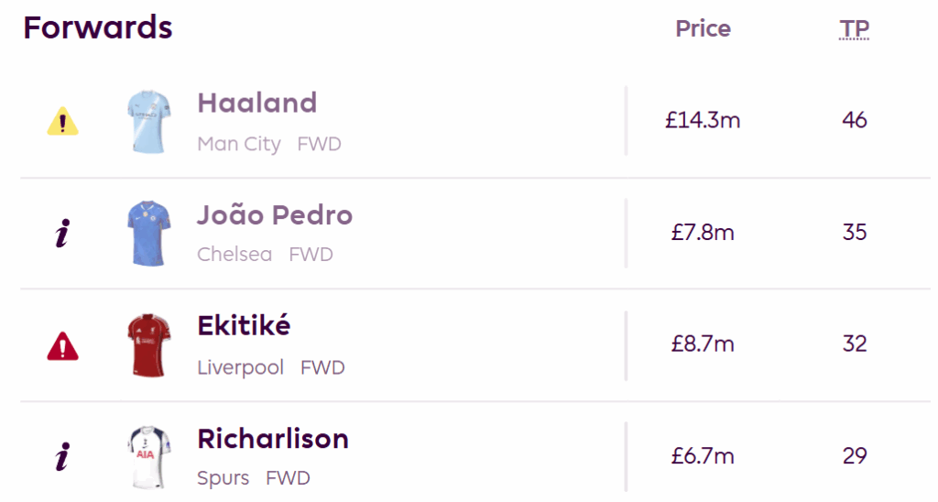Click the Forwards section heading

pos(98,27)
